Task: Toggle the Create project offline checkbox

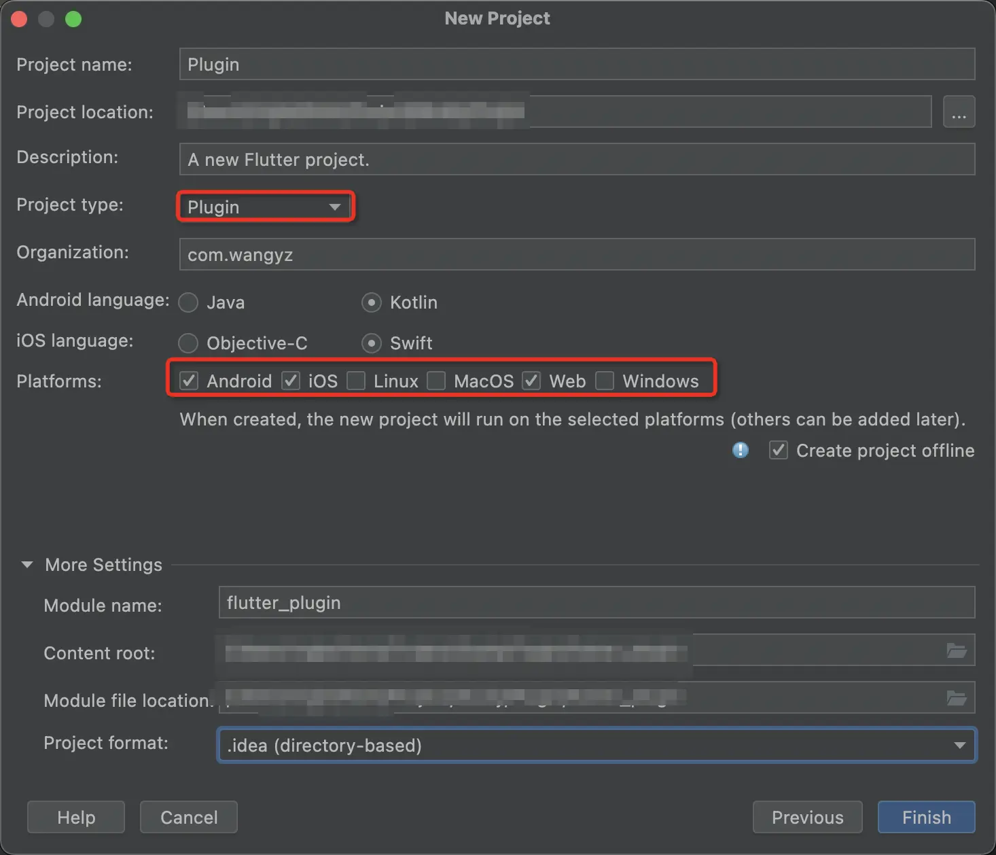Action: [779, 450]
